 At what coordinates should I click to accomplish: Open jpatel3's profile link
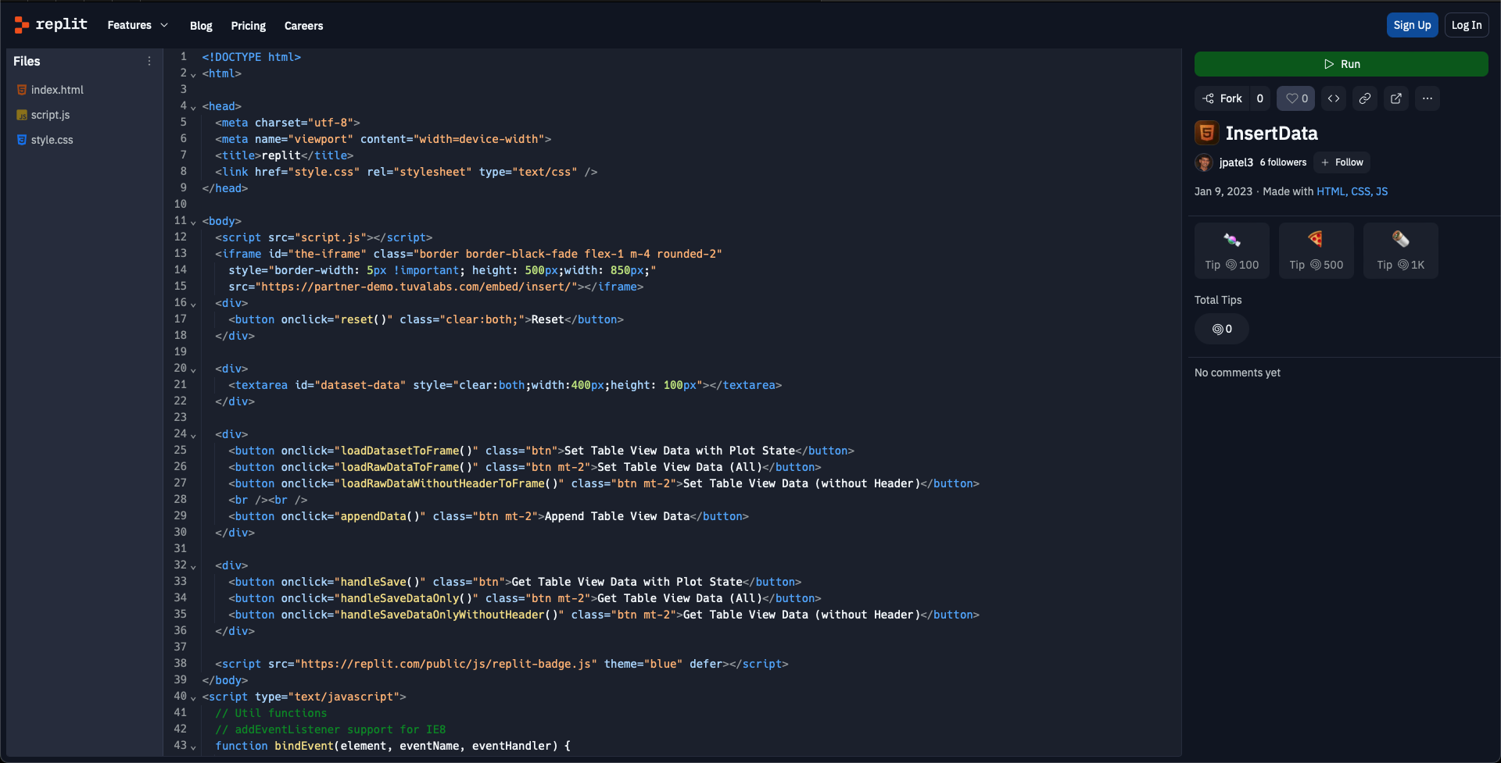point(1236,162)
